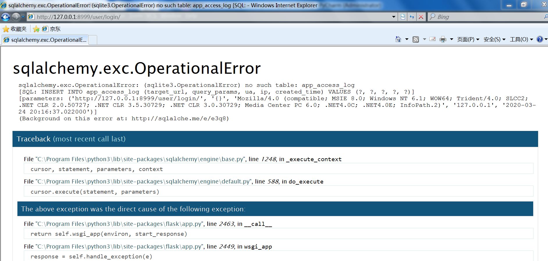Select the sqlalchemy.exc.OperationalE... tab

[45, 40]
